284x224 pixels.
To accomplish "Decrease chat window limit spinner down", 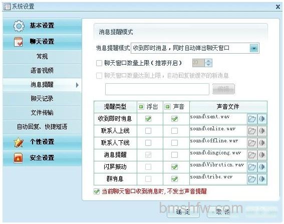I will pyautogui.click(x=208, y=65).
